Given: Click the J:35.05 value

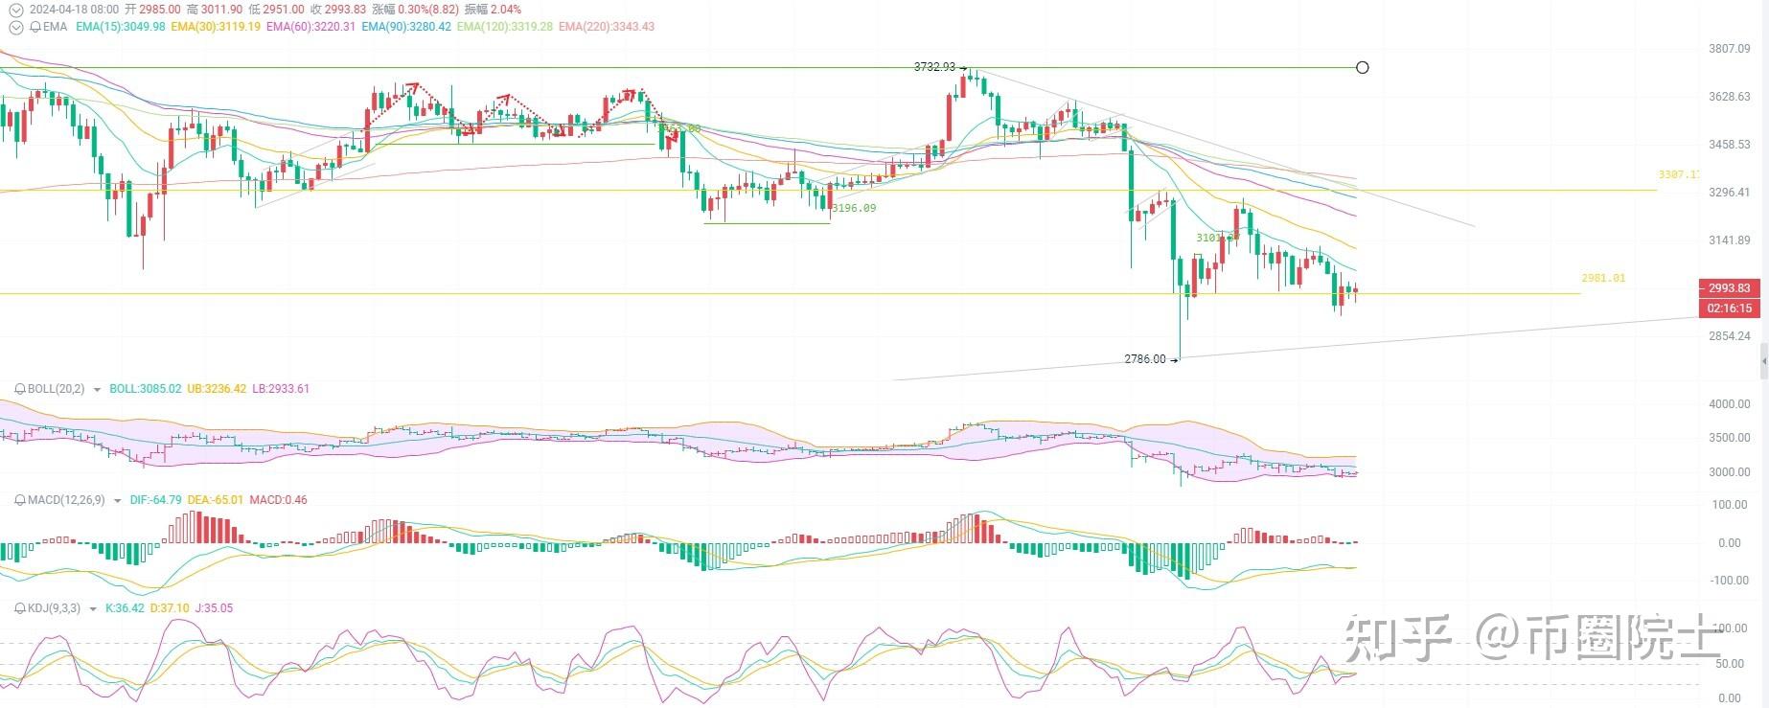Looking at the screenshot, I should pos(214,608).
